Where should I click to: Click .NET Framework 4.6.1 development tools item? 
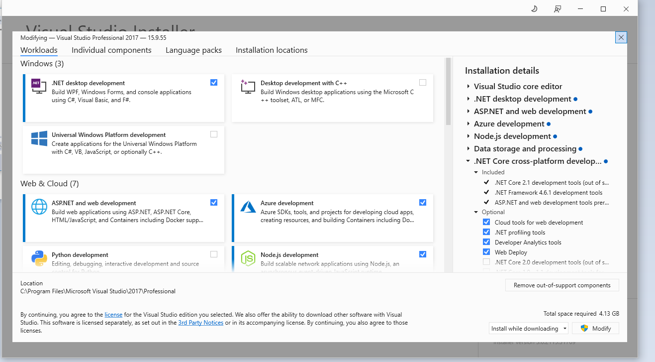(x=549, y=193)
